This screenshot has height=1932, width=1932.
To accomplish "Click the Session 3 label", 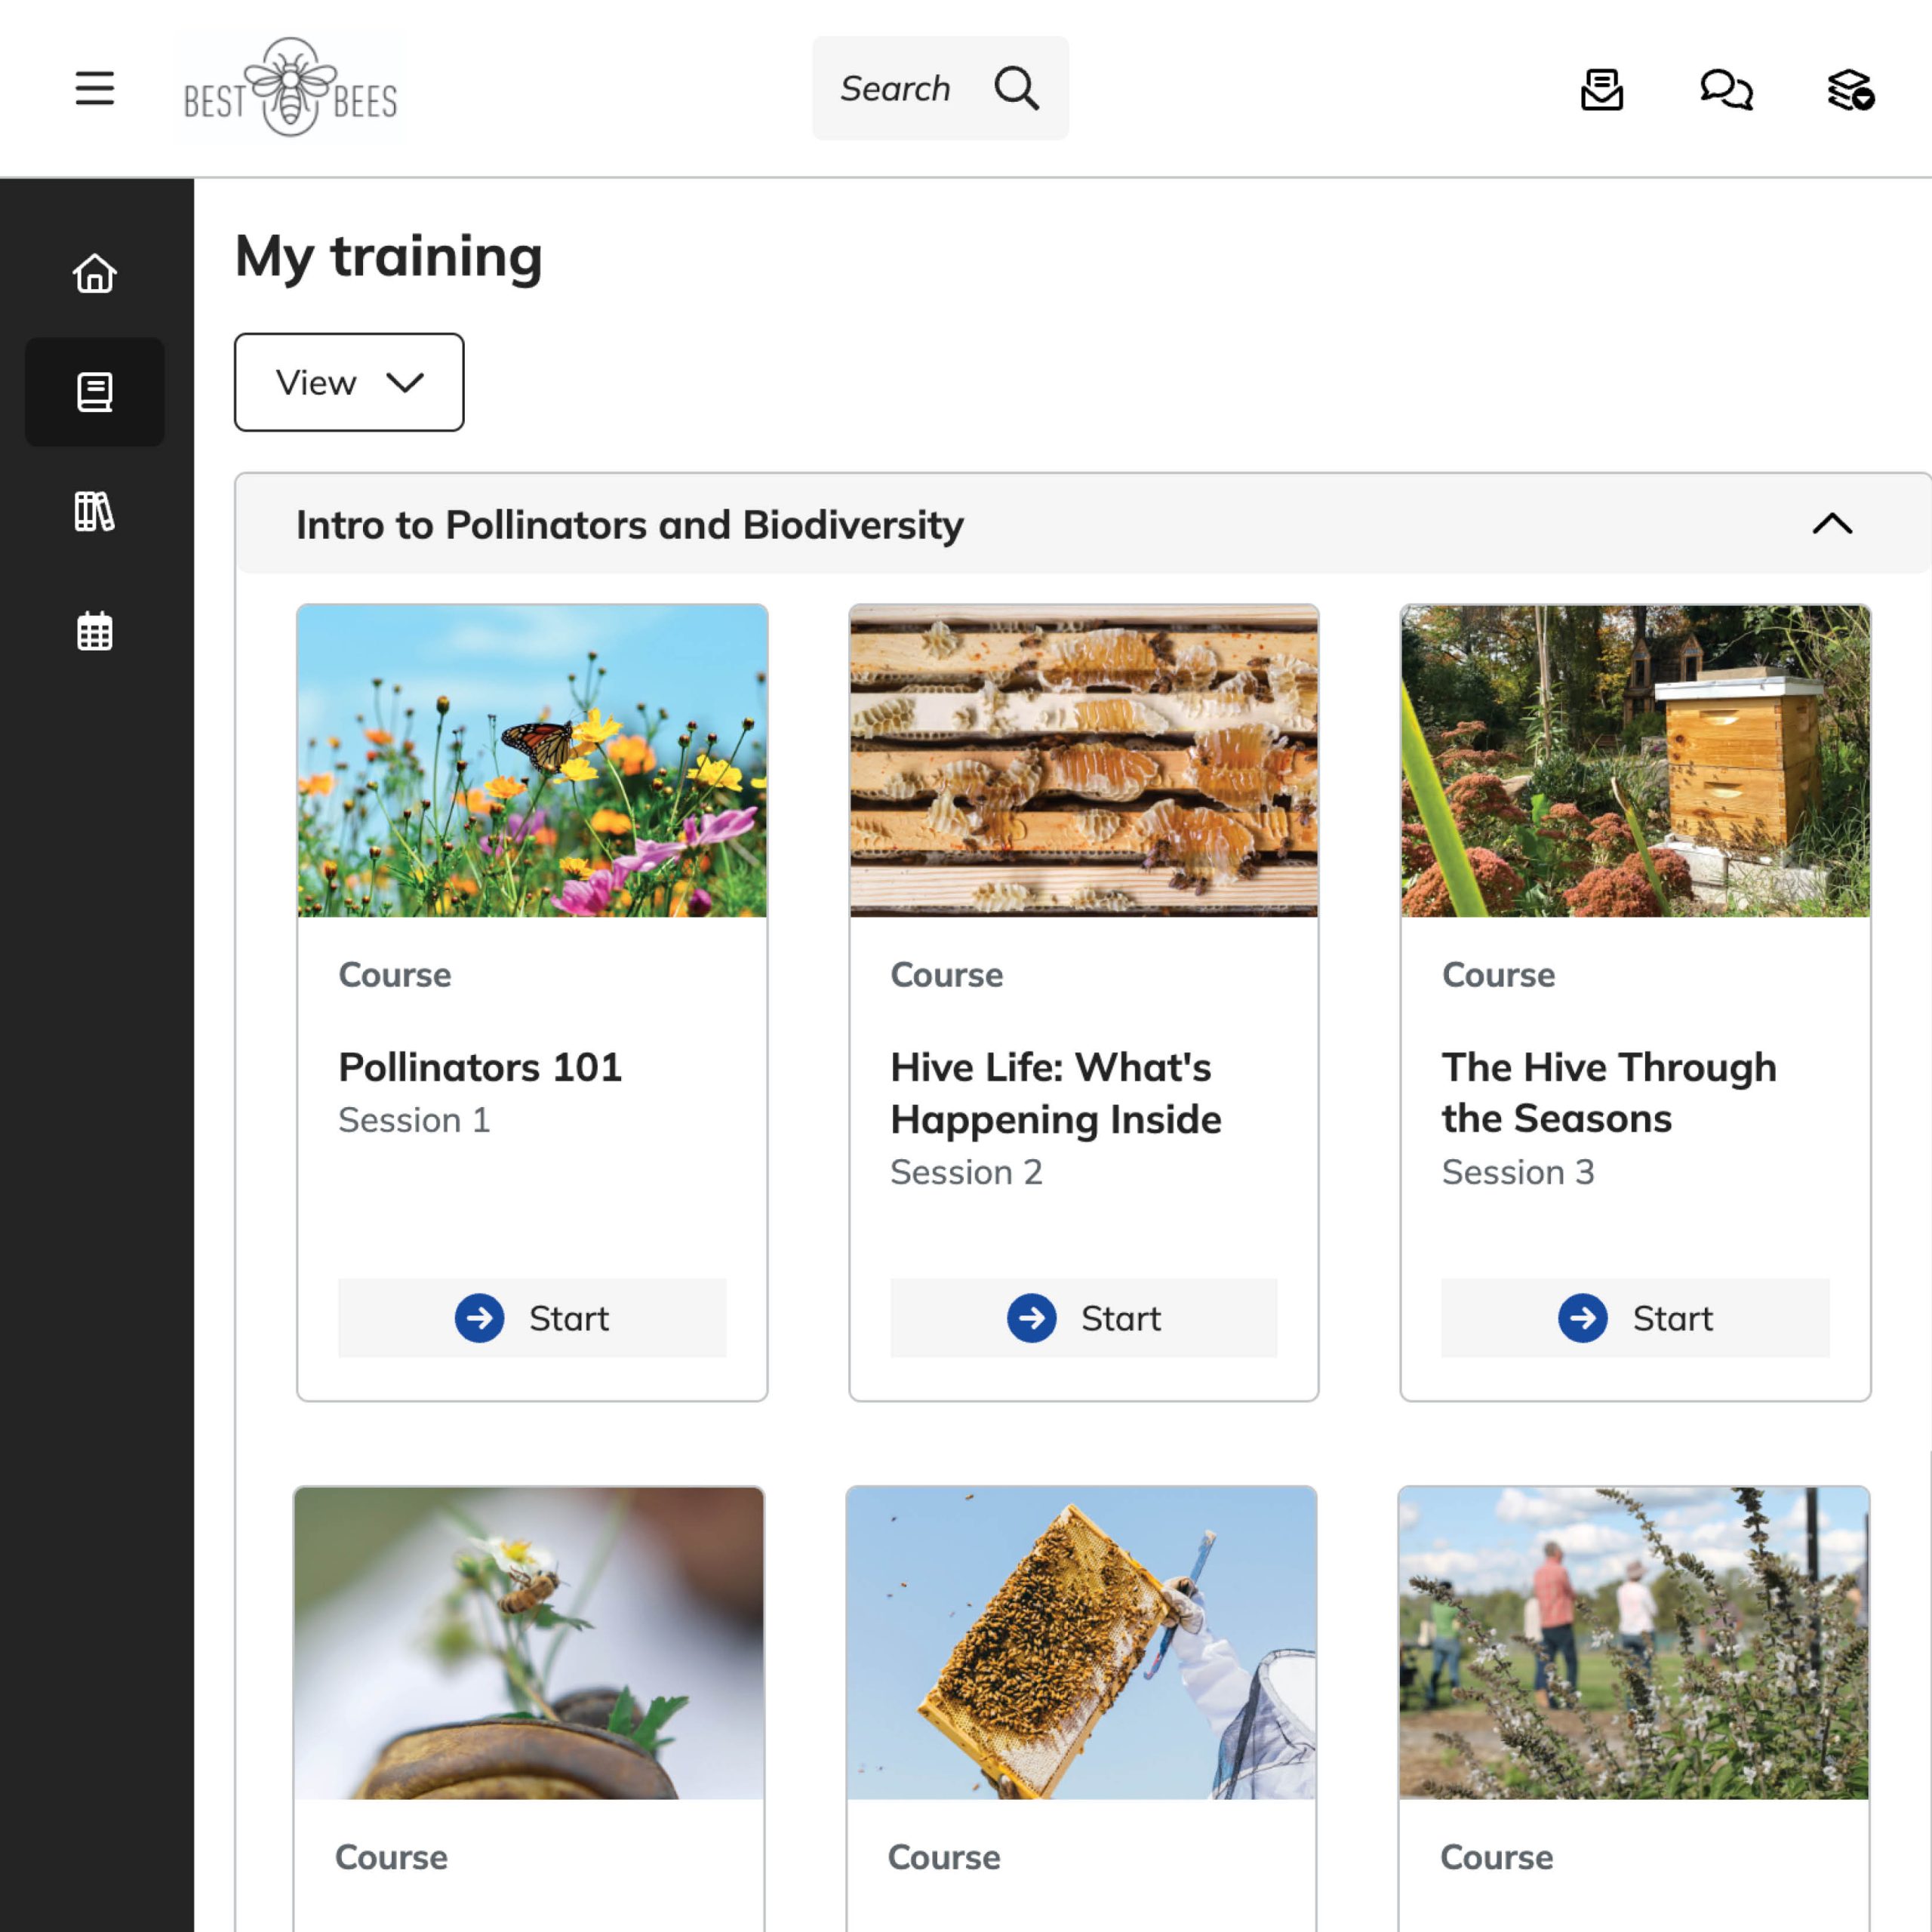I will pos(1518,1172).
